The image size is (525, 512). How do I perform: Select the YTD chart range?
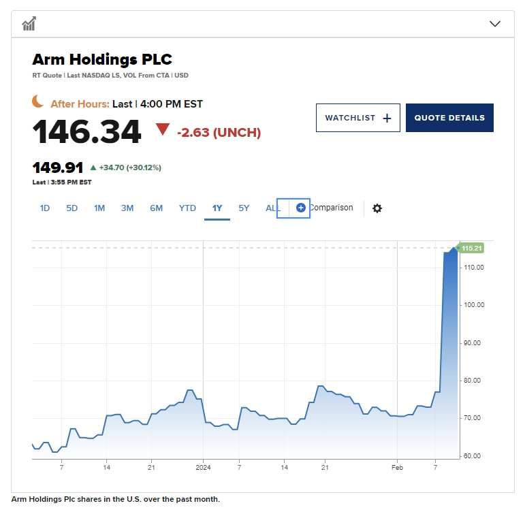click(x=187, y=208)
